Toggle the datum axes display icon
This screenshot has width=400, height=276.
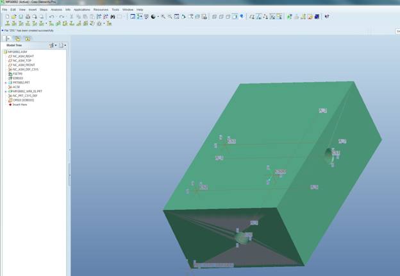[258, 17]
